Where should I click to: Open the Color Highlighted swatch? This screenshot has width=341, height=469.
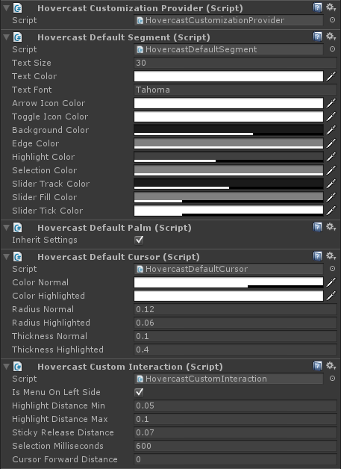coord(228,296)
